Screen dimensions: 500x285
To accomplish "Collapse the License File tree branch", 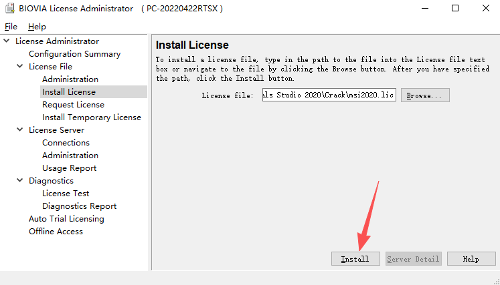I will [20, 67].
